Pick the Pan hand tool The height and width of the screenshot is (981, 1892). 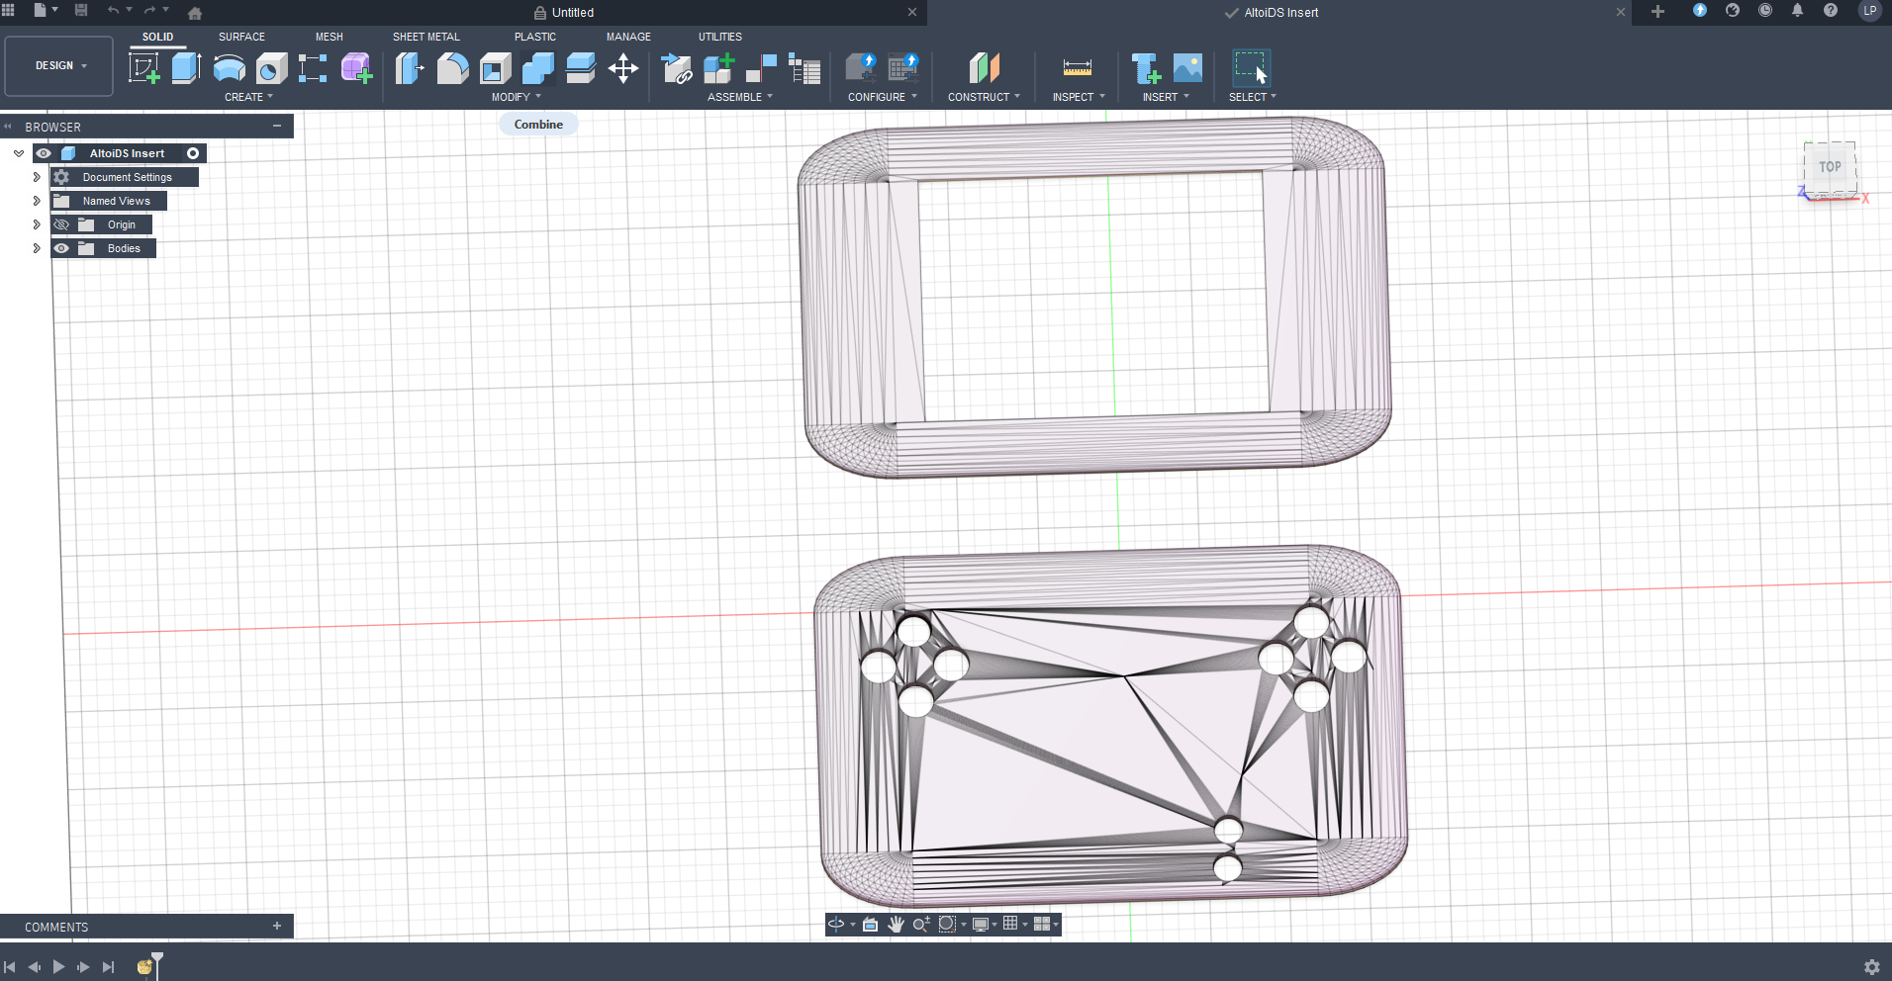896,924
